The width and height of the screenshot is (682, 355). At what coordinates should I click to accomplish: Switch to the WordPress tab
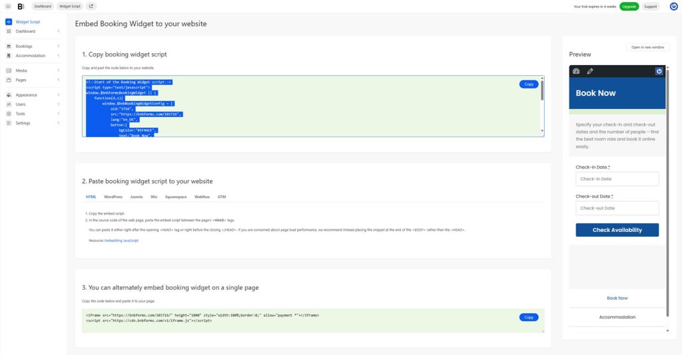[x=113, y=197]
